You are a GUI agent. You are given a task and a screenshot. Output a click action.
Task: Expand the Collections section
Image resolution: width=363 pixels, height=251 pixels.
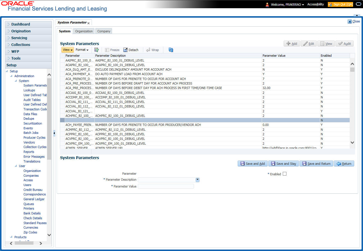click(x=28, y=45)
